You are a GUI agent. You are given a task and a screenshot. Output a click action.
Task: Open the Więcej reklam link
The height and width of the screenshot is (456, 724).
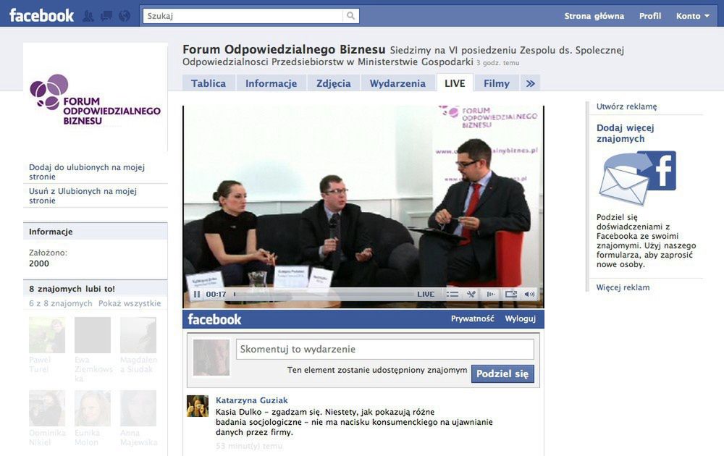point(623,287)
